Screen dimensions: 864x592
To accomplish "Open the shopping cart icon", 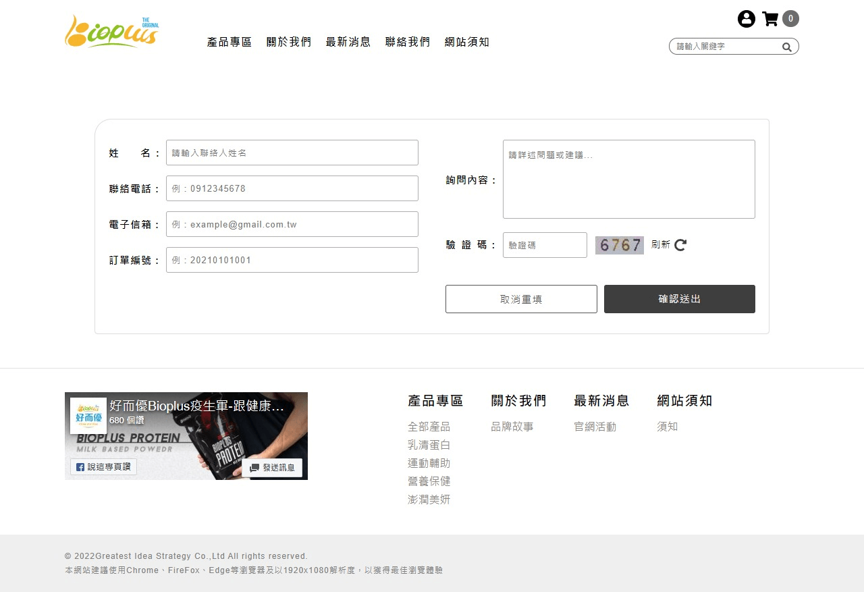I will coord(770,19).
